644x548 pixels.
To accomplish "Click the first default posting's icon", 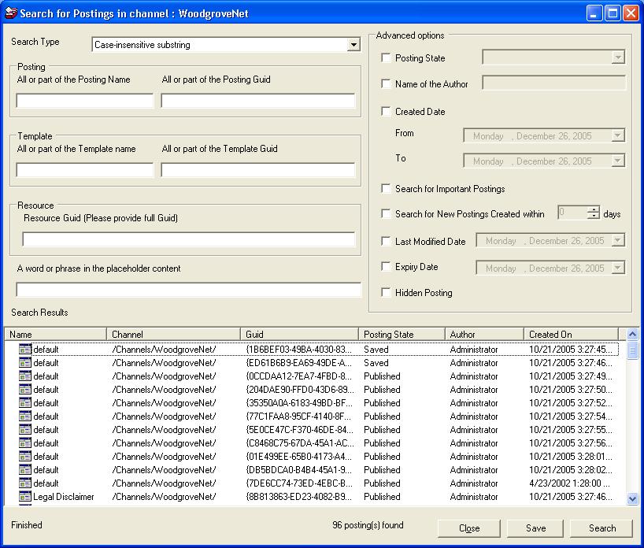I will tap(25, 350).
